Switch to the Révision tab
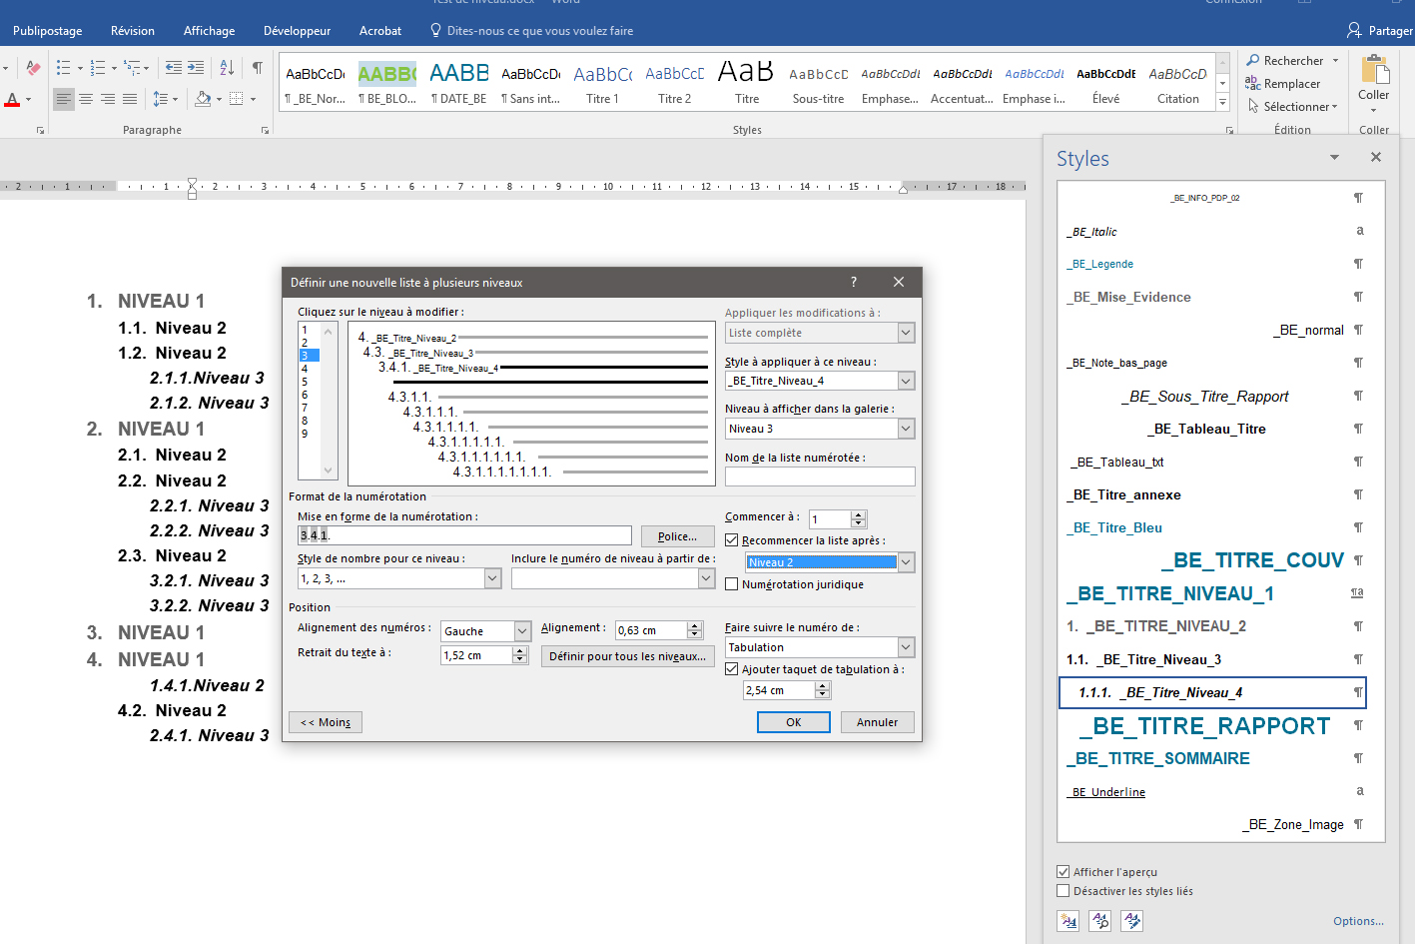Image resolution: width=1415 pixels, height=944 pixels. pos(133,31)
